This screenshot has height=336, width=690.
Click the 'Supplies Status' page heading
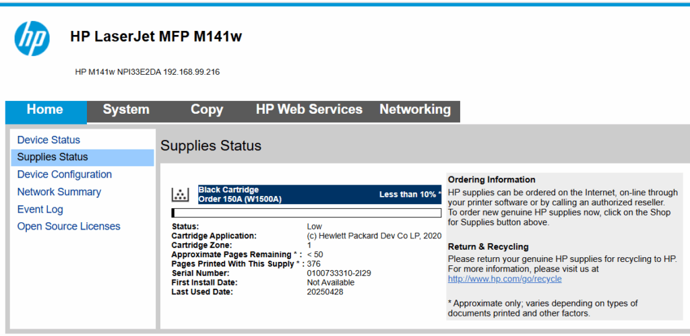(211, 145)
